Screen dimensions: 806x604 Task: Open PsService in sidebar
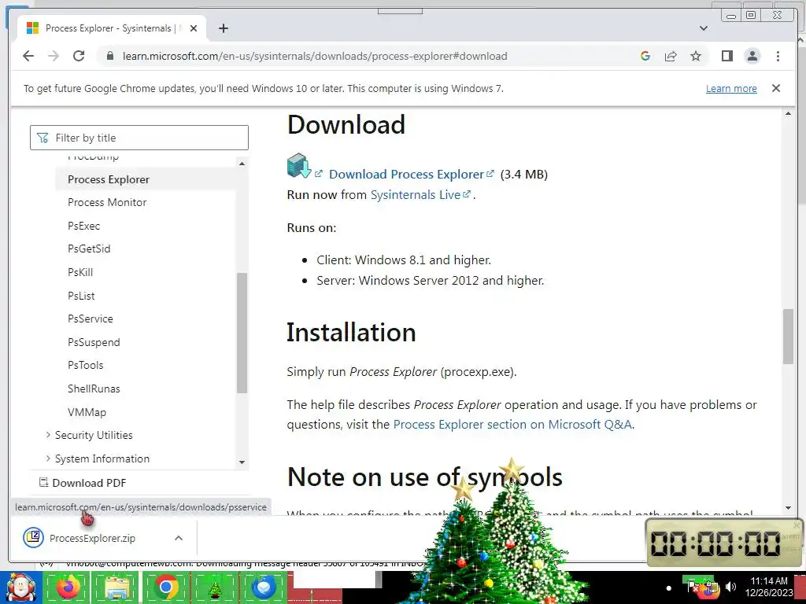[x=91, y=319]
